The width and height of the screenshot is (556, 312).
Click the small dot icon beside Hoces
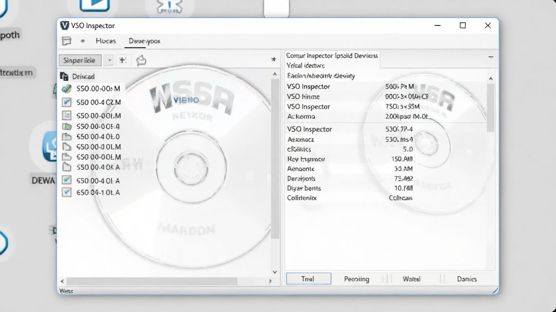pos(83,41)
